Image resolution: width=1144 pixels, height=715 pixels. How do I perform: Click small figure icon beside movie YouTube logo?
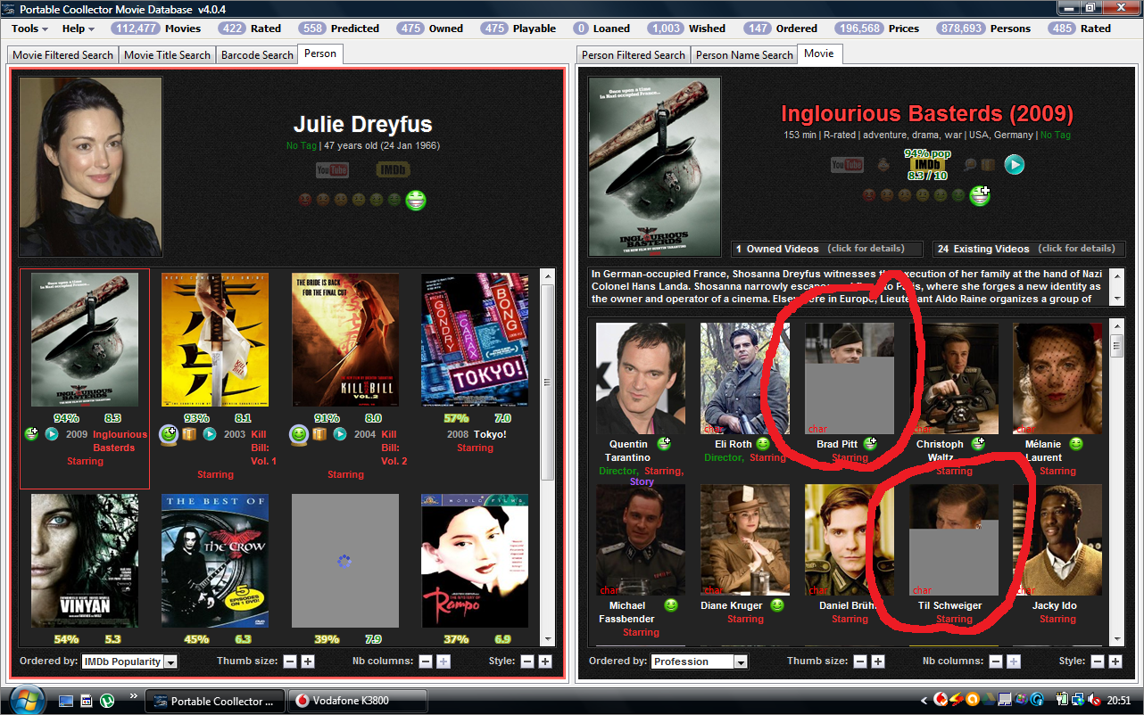click(883, 165)
